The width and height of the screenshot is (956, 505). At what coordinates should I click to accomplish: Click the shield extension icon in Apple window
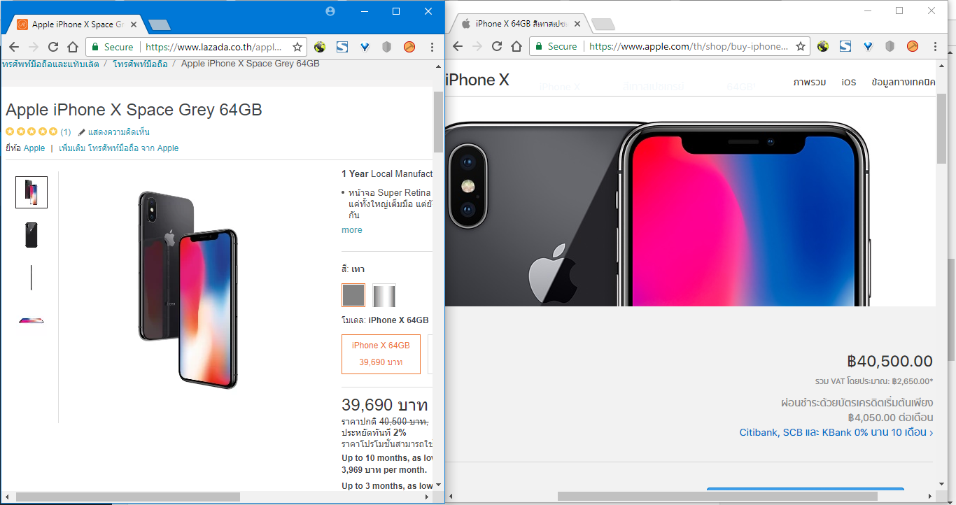(x=890, y=46)
